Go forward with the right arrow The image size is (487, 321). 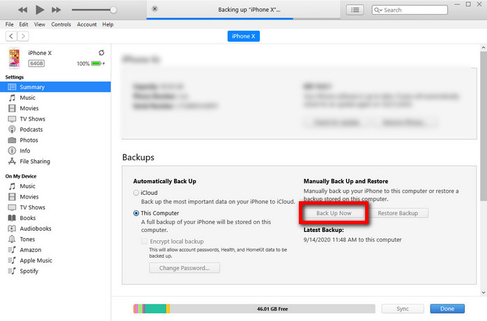click(23, 36)
